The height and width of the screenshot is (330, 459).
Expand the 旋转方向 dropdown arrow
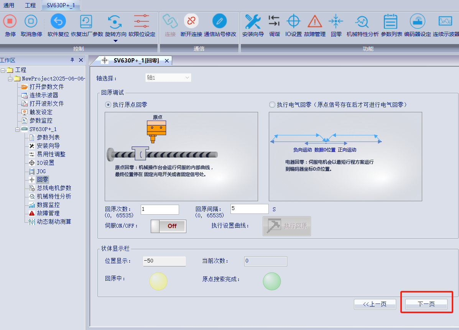pos(115,41)
